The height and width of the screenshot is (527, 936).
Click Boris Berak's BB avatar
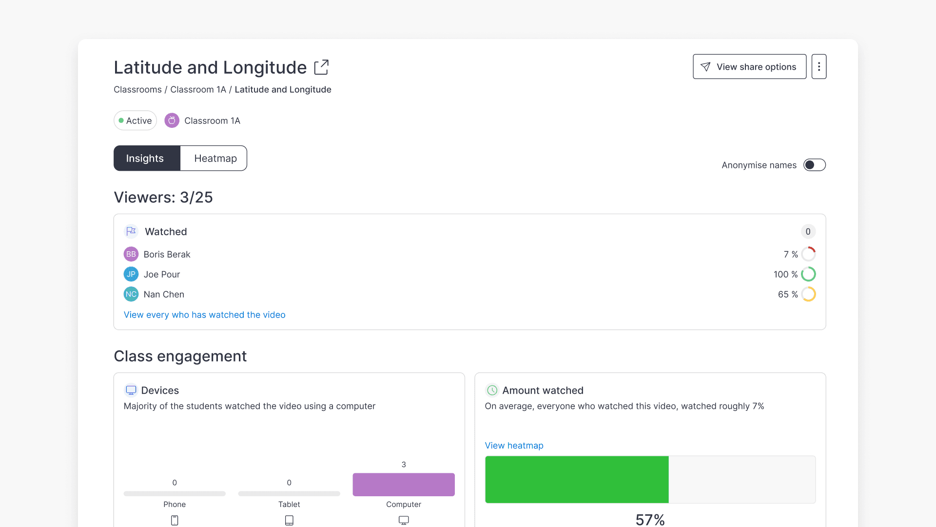click(131, 254)
